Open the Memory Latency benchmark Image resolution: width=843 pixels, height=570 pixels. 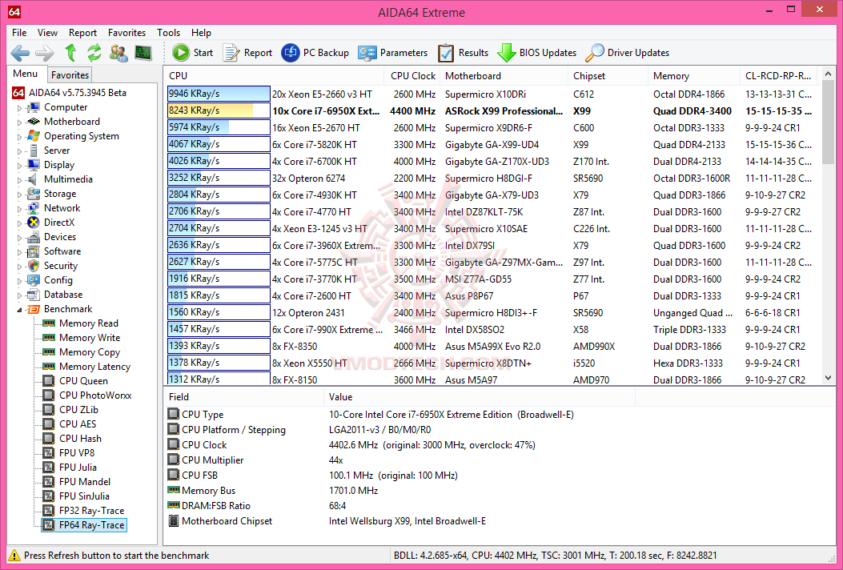point(94,367)
